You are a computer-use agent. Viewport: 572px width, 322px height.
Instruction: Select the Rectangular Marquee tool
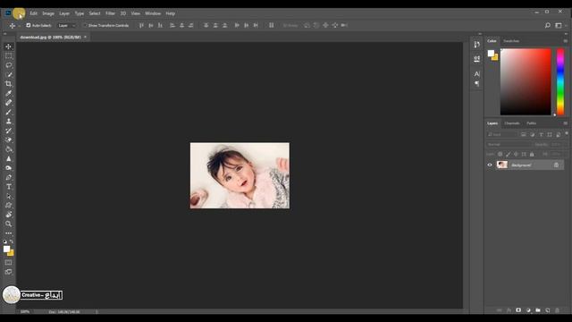[x=8, y=55]
